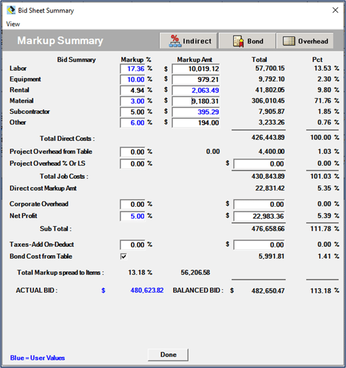Viewport: 346px width, 368px height.
Task: Open the Indirect costs button
Action: click(189, 41)
